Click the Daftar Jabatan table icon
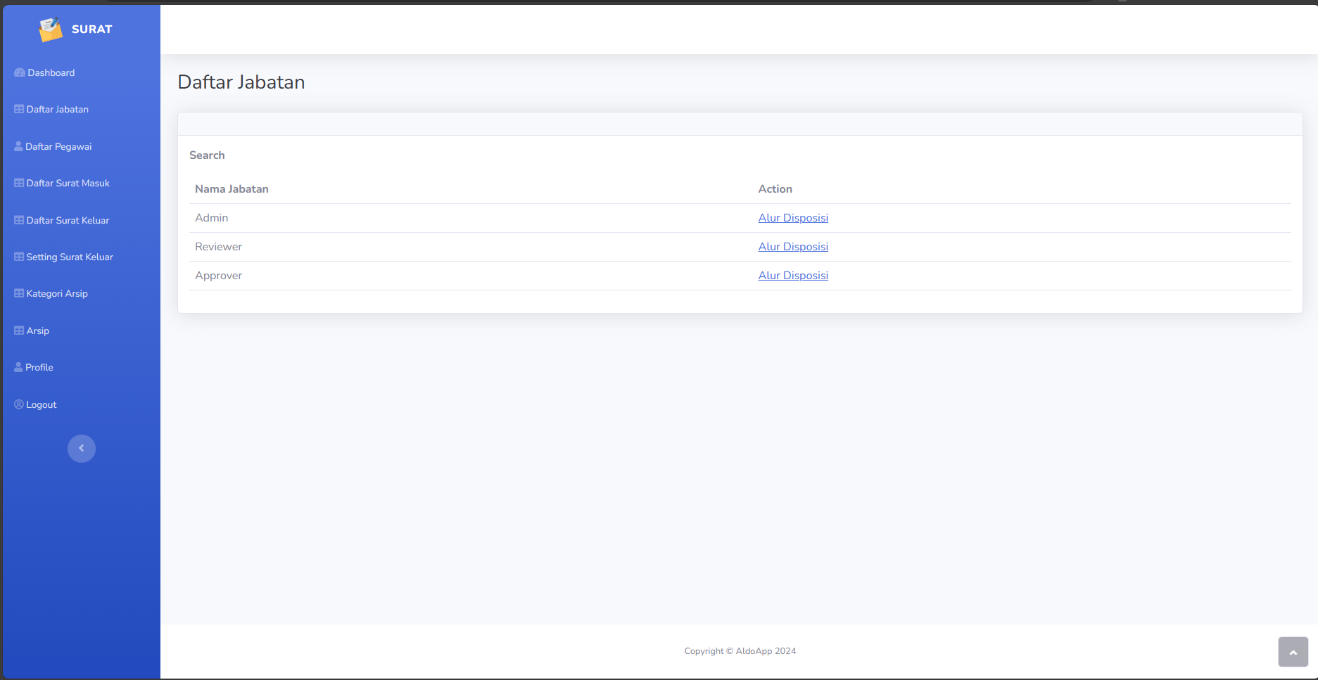The image size is (1318, 680). pyautogui.click(x=19, y=109)
